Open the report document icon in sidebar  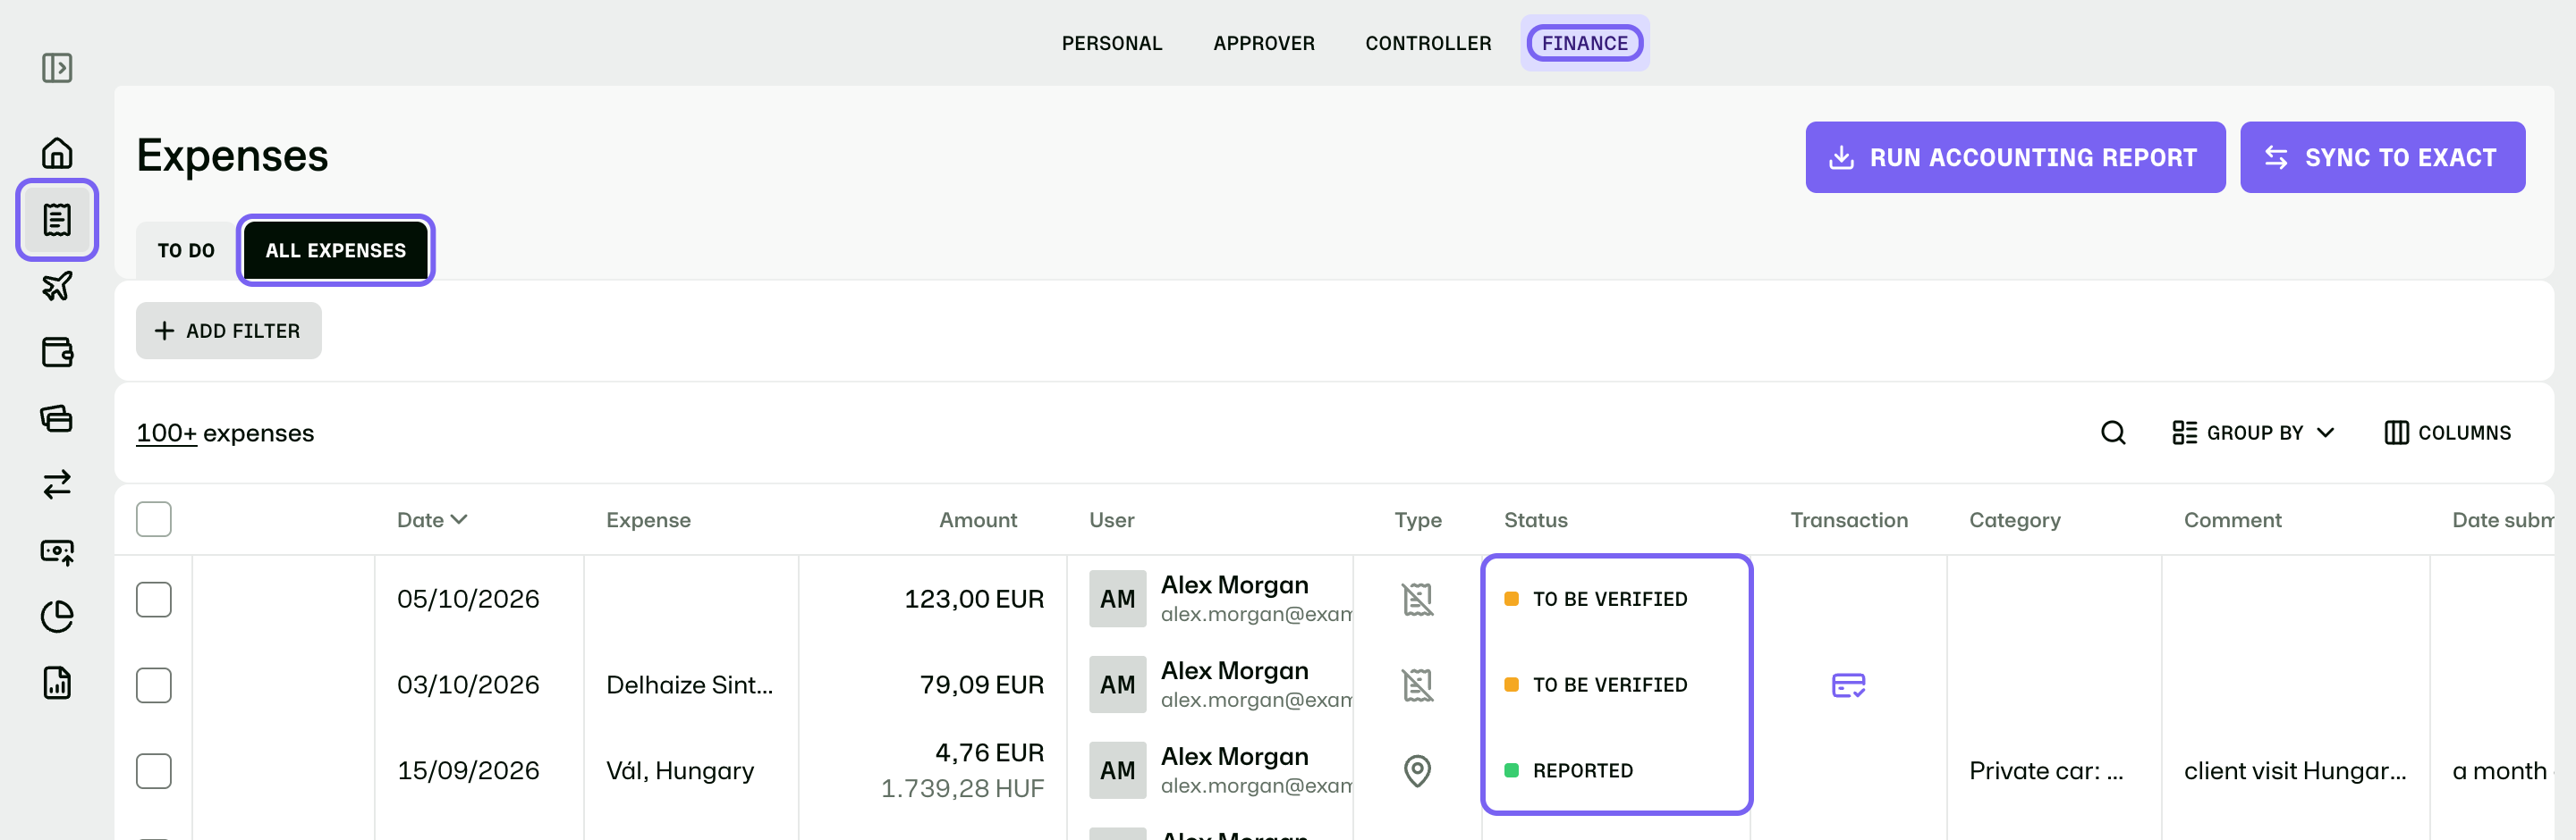click(x=57, y=684)
